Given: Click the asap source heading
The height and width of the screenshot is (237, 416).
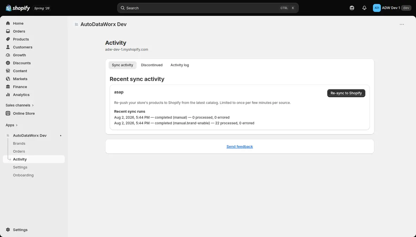Looking at the screenshot, I should 119,92.
